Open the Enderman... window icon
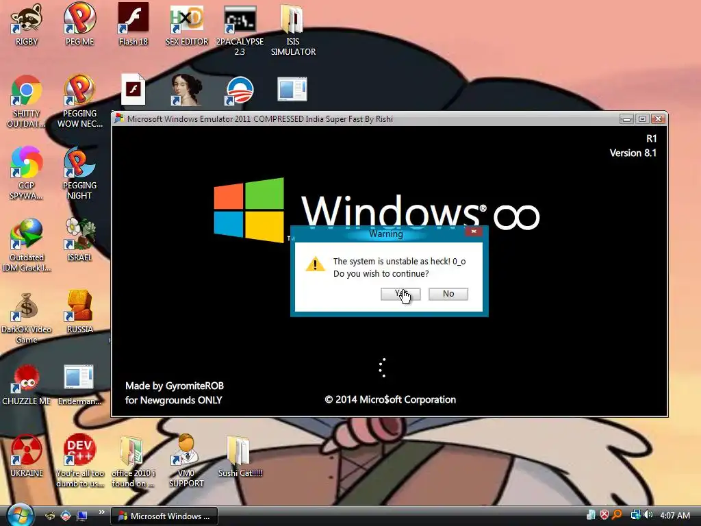The image size is (701, 526). click(x=79, y=385)
